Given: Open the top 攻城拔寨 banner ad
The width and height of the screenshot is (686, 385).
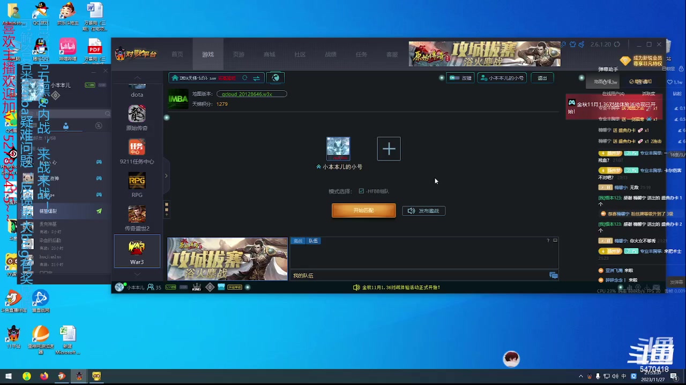Looking at the screenshot, I should pyautogui.click(x=484, y=54).
